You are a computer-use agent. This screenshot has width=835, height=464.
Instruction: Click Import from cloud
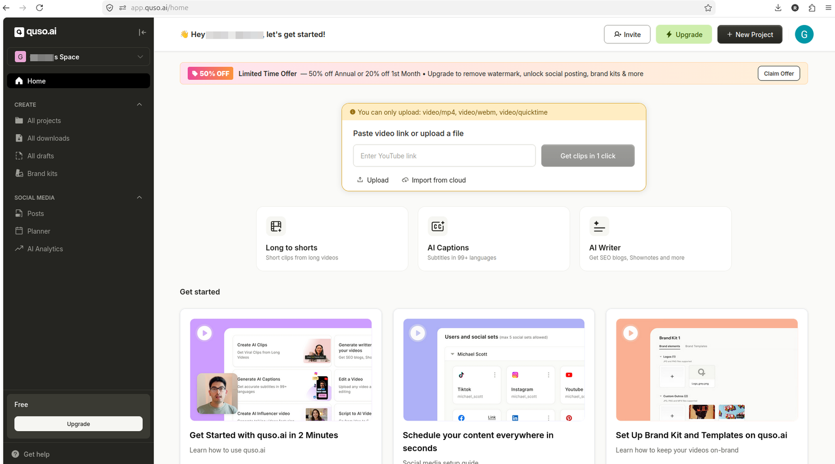[434, 180]
